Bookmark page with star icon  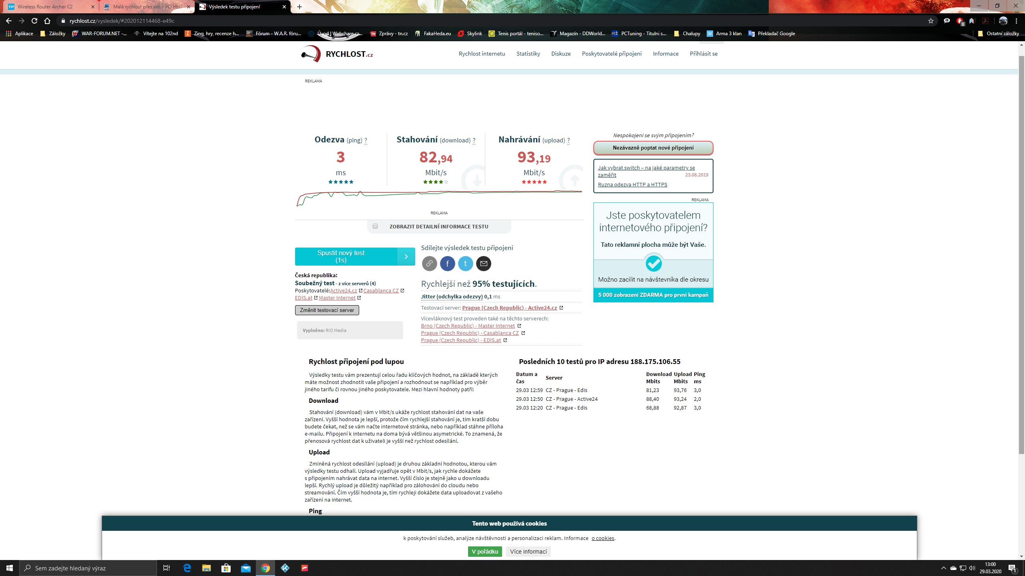tap(931, 21)
